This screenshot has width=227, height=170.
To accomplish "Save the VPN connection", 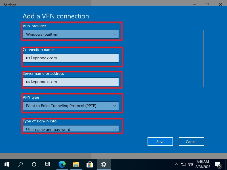I will [x=160, y=142].
